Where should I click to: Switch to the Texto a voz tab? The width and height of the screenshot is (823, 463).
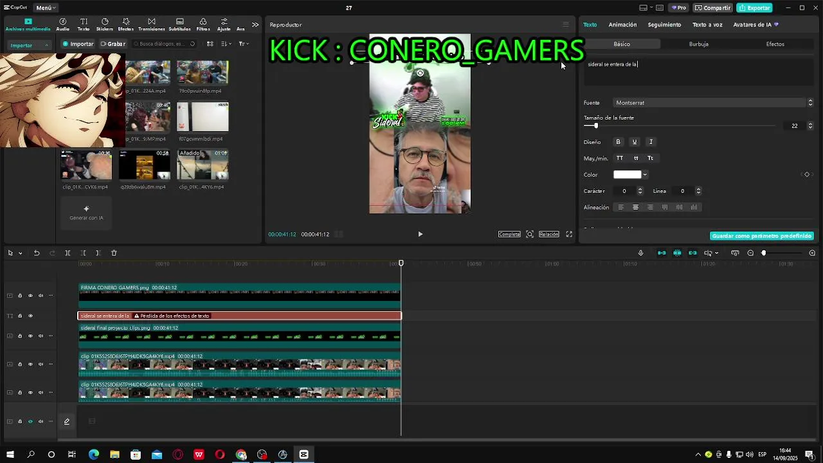[707, 24]
